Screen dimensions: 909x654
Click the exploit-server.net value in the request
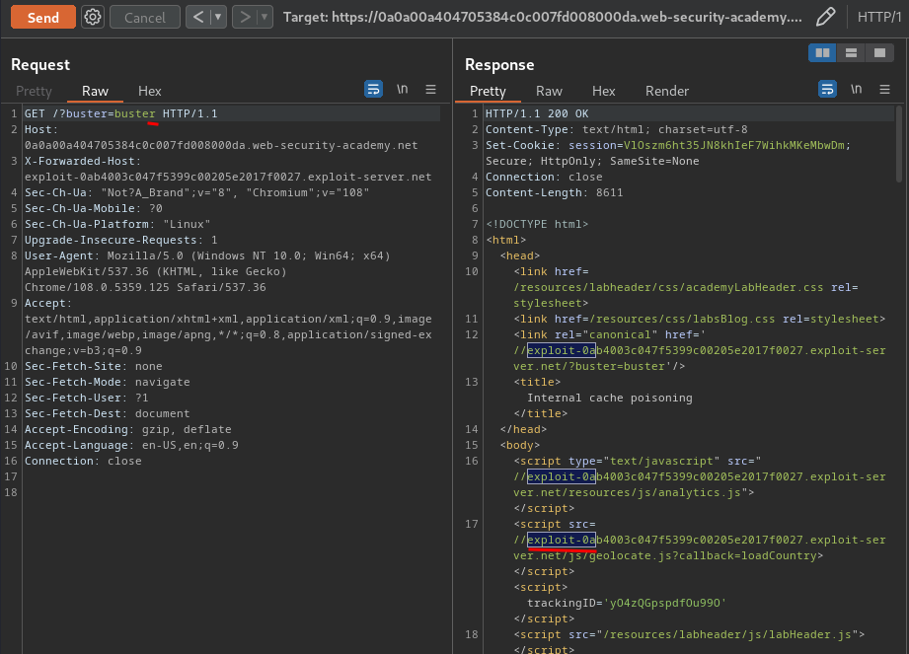tap(228, 177)
